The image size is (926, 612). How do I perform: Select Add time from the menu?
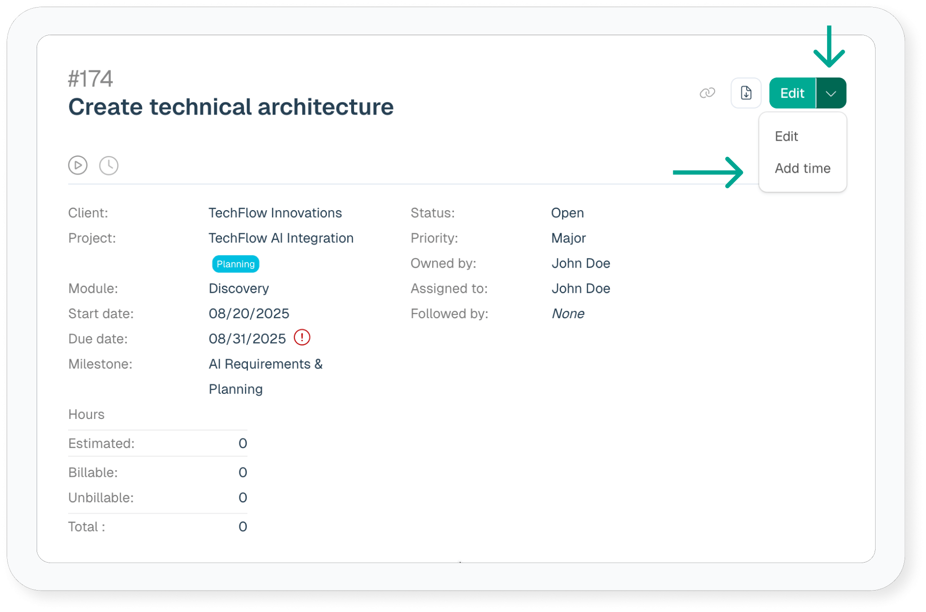point(802,168)
